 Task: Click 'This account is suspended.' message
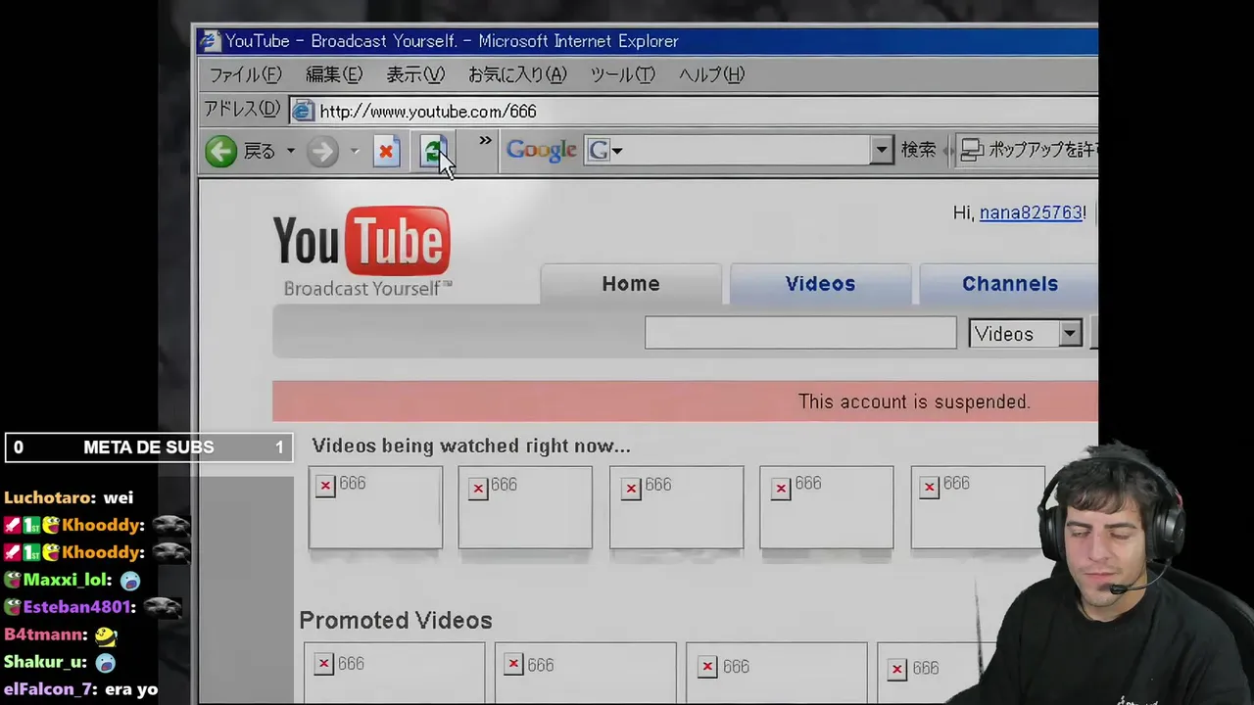(914, 401)
